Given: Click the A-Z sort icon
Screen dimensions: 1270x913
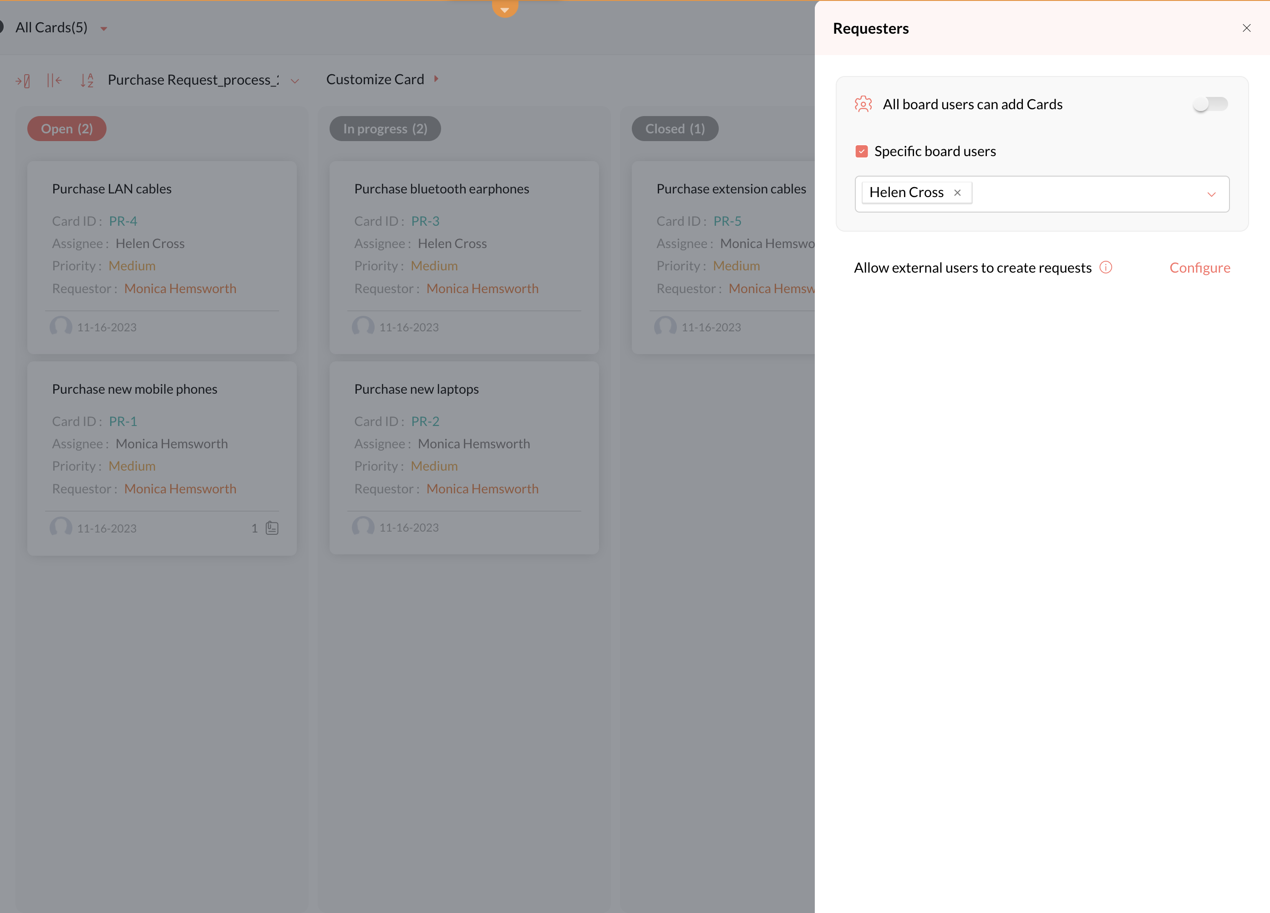Looking at the screenshot, I should point(87,81).
